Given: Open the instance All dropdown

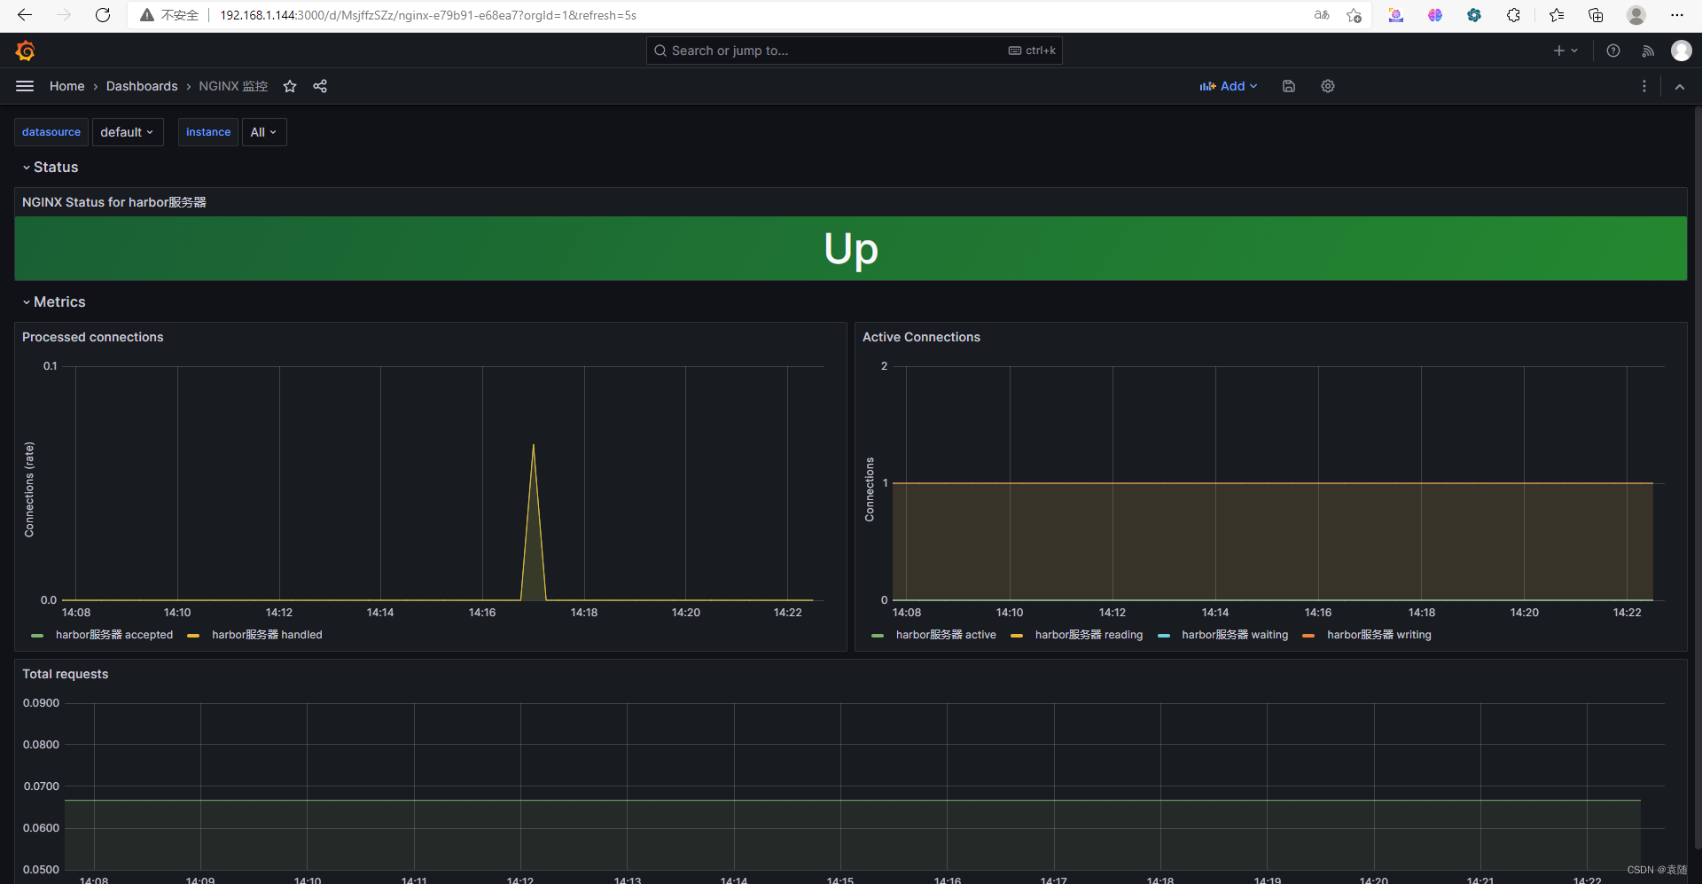Looking at the screenshot, I should pos(264,132).
